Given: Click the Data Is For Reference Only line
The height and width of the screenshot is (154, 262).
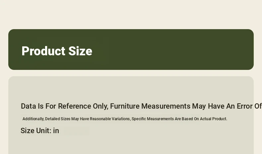Looking at the screenshot, I should pyautogui.click(x=141, y=106).
